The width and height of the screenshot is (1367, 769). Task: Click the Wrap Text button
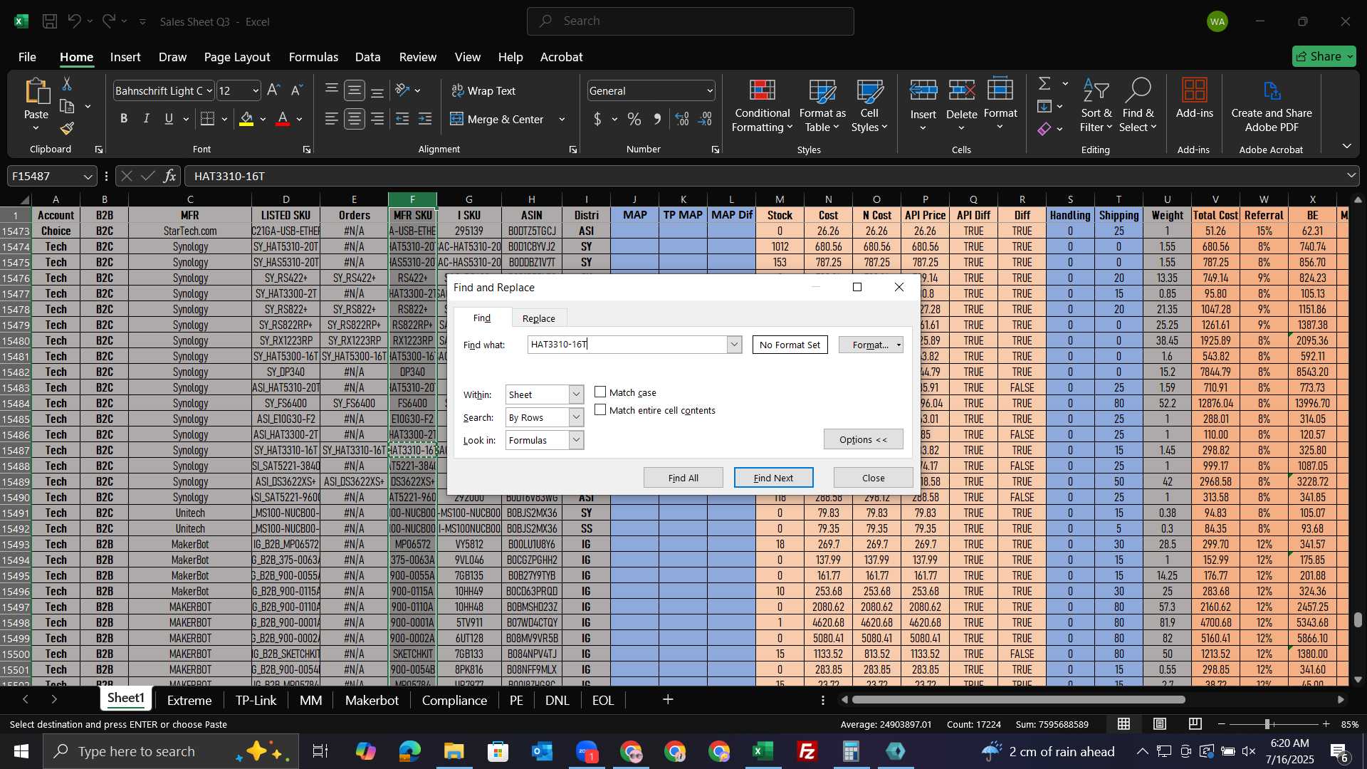[483, 90]
